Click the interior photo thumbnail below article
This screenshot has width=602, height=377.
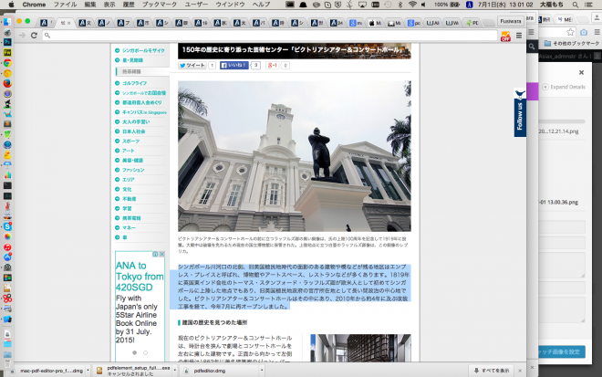pos(360,348)
